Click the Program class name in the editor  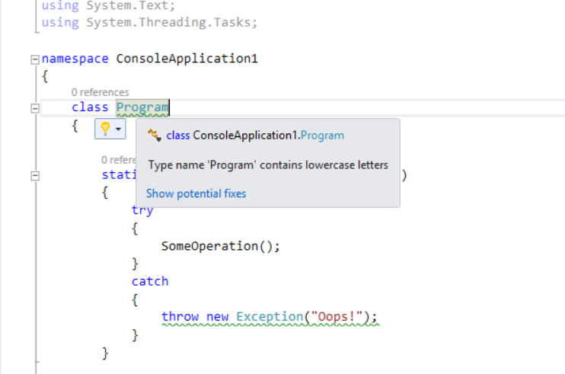tap(142, 107)
